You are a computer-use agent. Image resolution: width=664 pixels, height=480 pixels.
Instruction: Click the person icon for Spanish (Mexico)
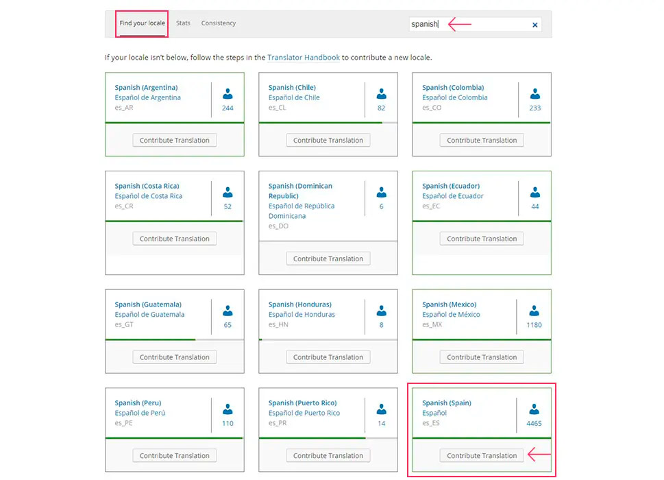pos(534,311)
